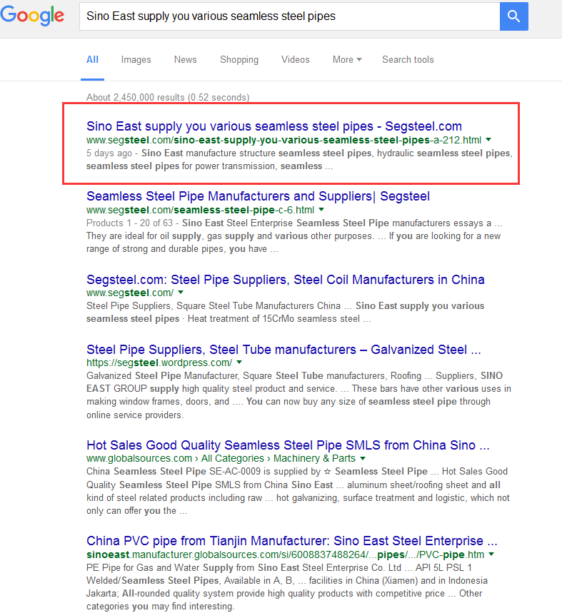Switch to the News tab
562x613 pixels.
(x=186, y=60)
